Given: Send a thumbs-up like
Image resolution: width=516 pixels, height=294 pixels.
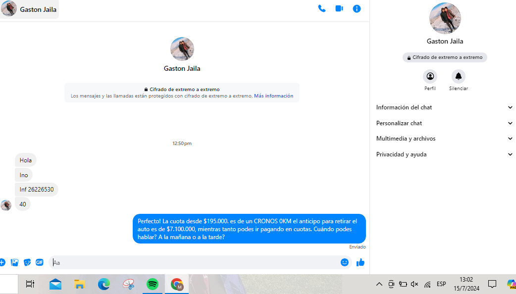Looking at the screenshot, I should point(361,262).
